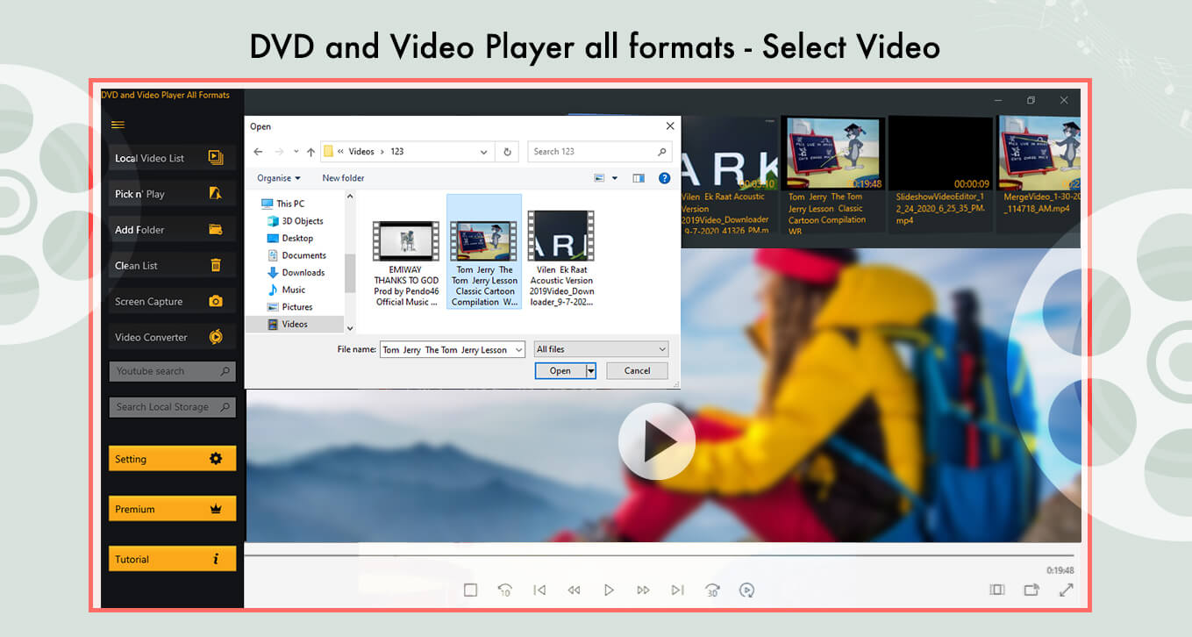The height and width of the screenshot is (637, 1192).
Task: Open the All files type dropdown
Action: pyautogui.click(x=601, y=349)
